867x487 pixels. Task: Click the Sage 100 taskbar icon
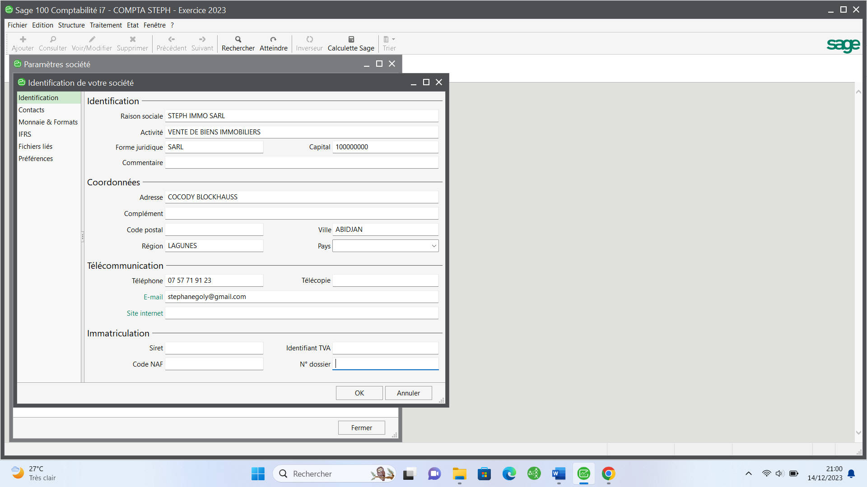[583, 473]
